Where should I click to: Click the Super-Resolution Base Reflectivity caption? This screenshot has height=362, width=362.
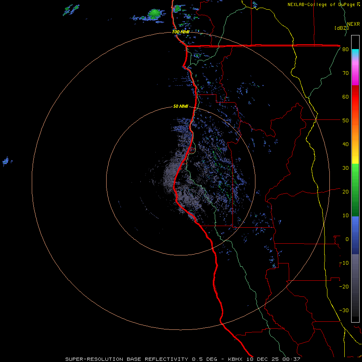point(183,359)
